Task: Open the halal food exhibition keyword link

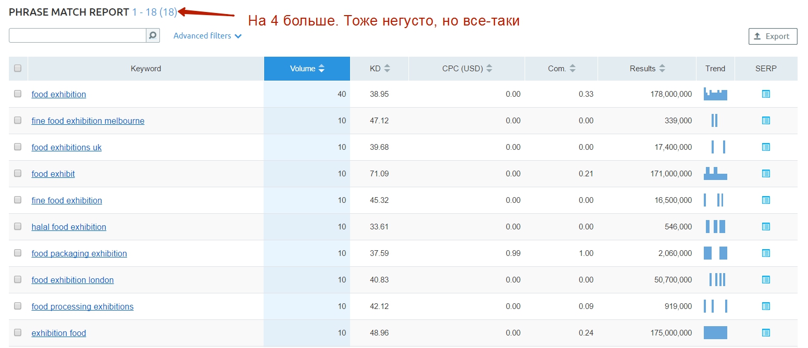Action: (69, 227)
